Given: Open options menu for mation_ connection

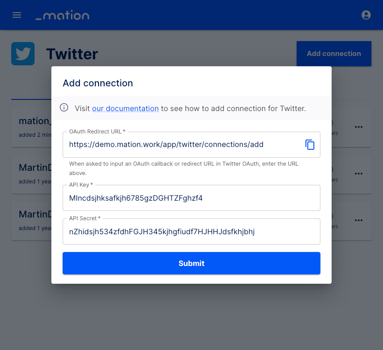Looking at the screenshot, I should tap(359, 127).
